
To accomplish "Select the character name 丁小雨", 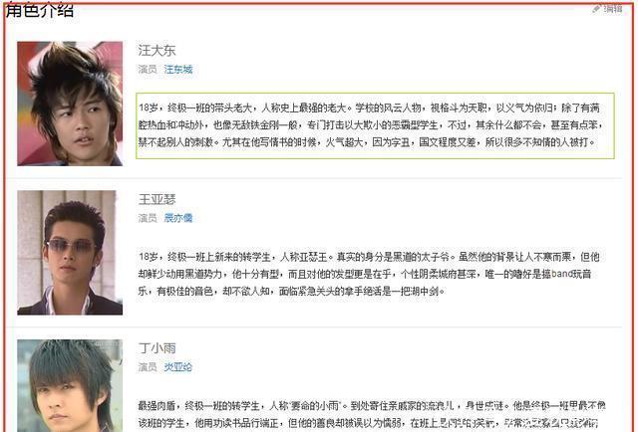I will pyautogui.click(x=157, y=348).
